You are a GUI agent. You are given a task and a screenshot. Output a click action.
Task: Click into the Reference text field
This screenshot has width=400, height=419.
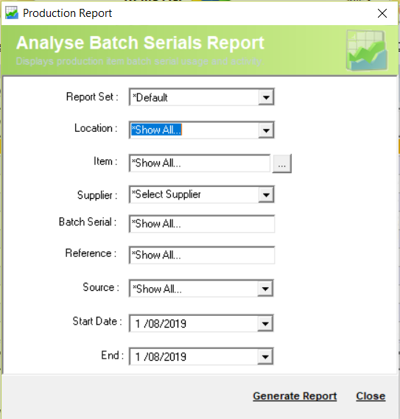(x=202, y=256)
